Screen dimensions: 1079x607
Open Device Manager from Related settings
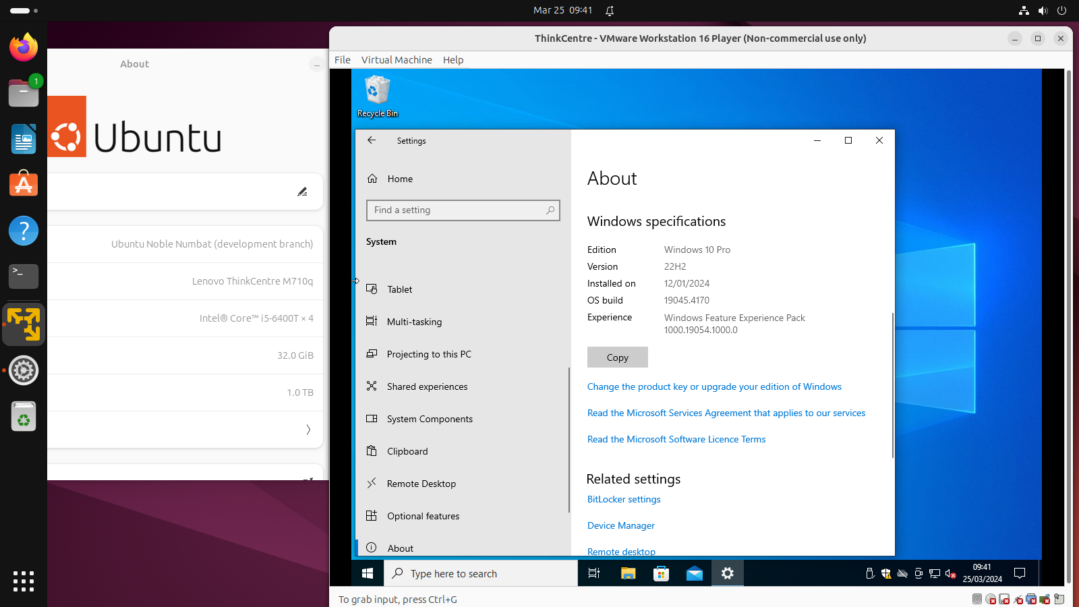620,525
